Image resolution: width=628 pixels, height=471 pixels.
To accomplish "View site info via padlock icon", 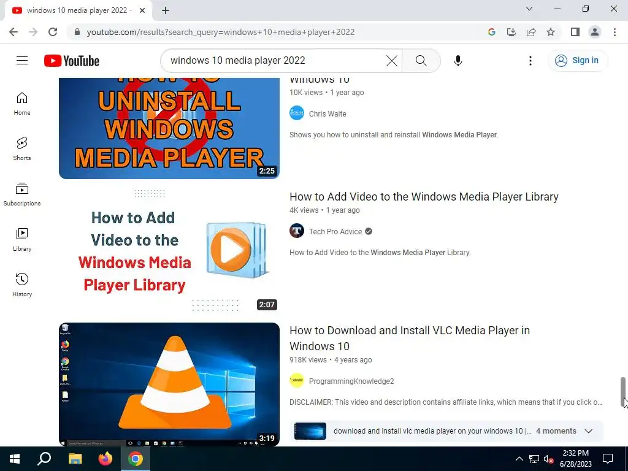I will tap(77, 32).
